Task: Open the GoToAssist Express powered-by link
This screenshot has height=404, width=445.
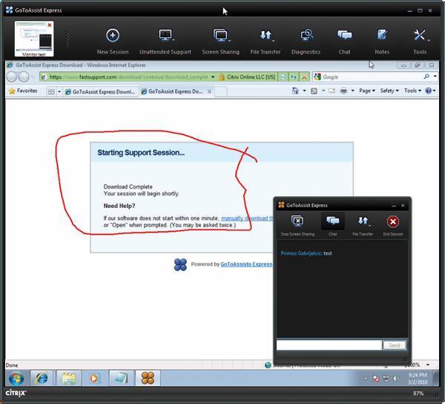Action: [x=246, y=264]
